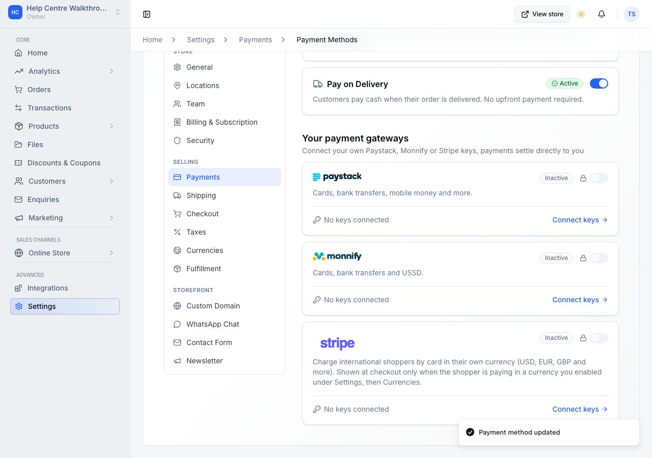This screenshot has height=458, width=652.
Task: Select Settings in main sidebar
Action: 65,306
